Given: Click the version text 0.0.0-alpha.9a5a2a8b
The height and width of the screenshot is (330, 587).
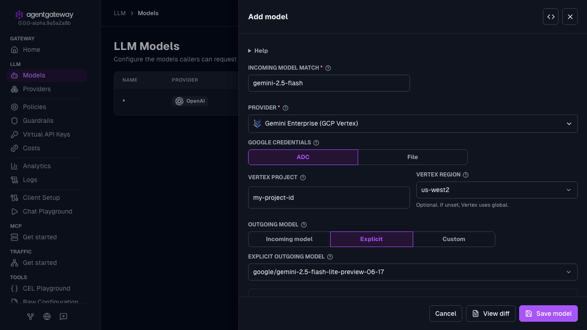Looking at the screenshot, I should pyautogui.click(x=44, y=23).
